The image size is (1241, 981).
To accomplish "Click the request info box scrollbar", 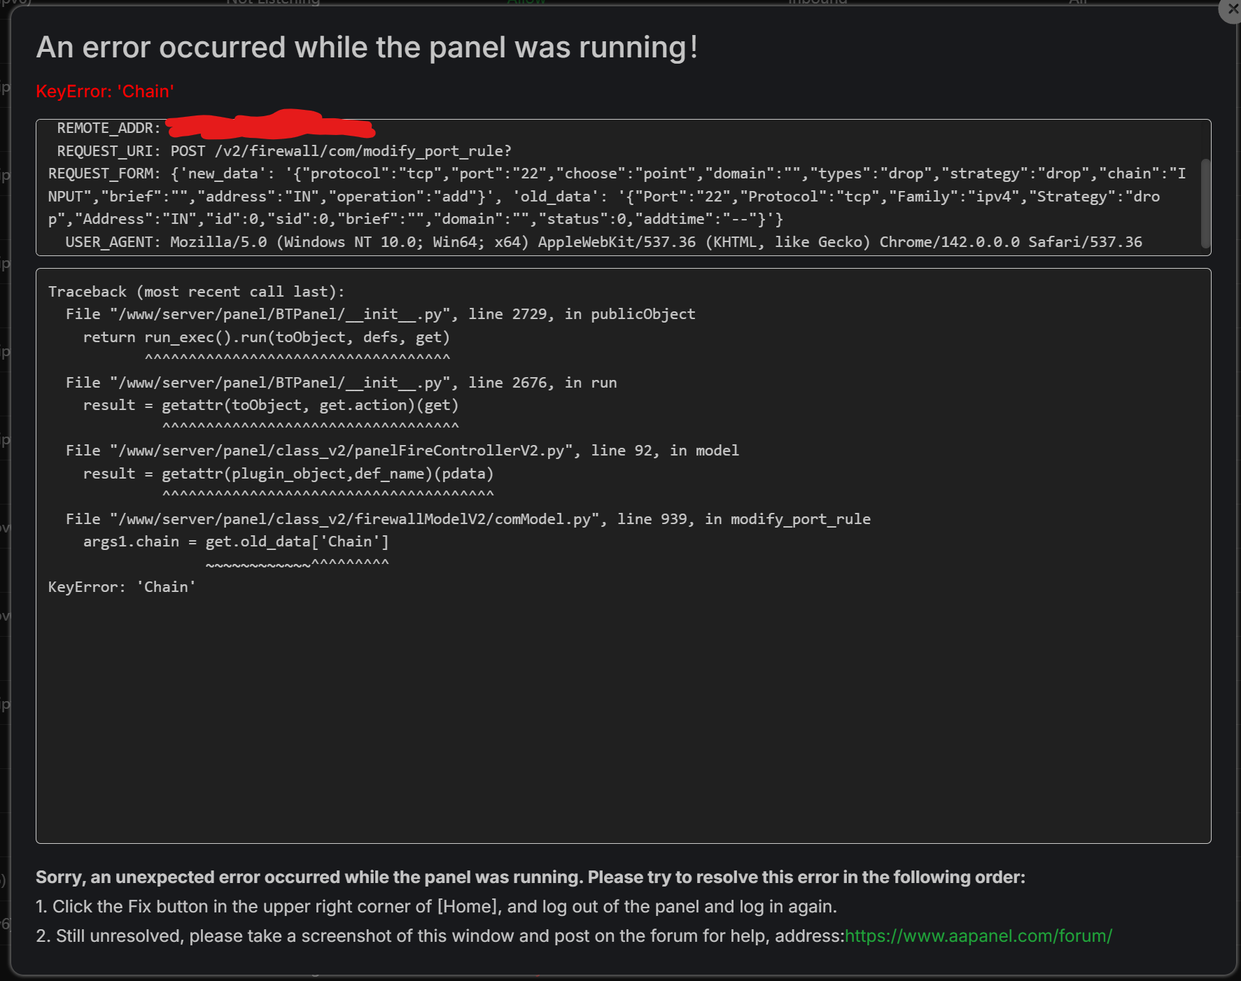I will pyautogui.click(x=1205, y=203).
